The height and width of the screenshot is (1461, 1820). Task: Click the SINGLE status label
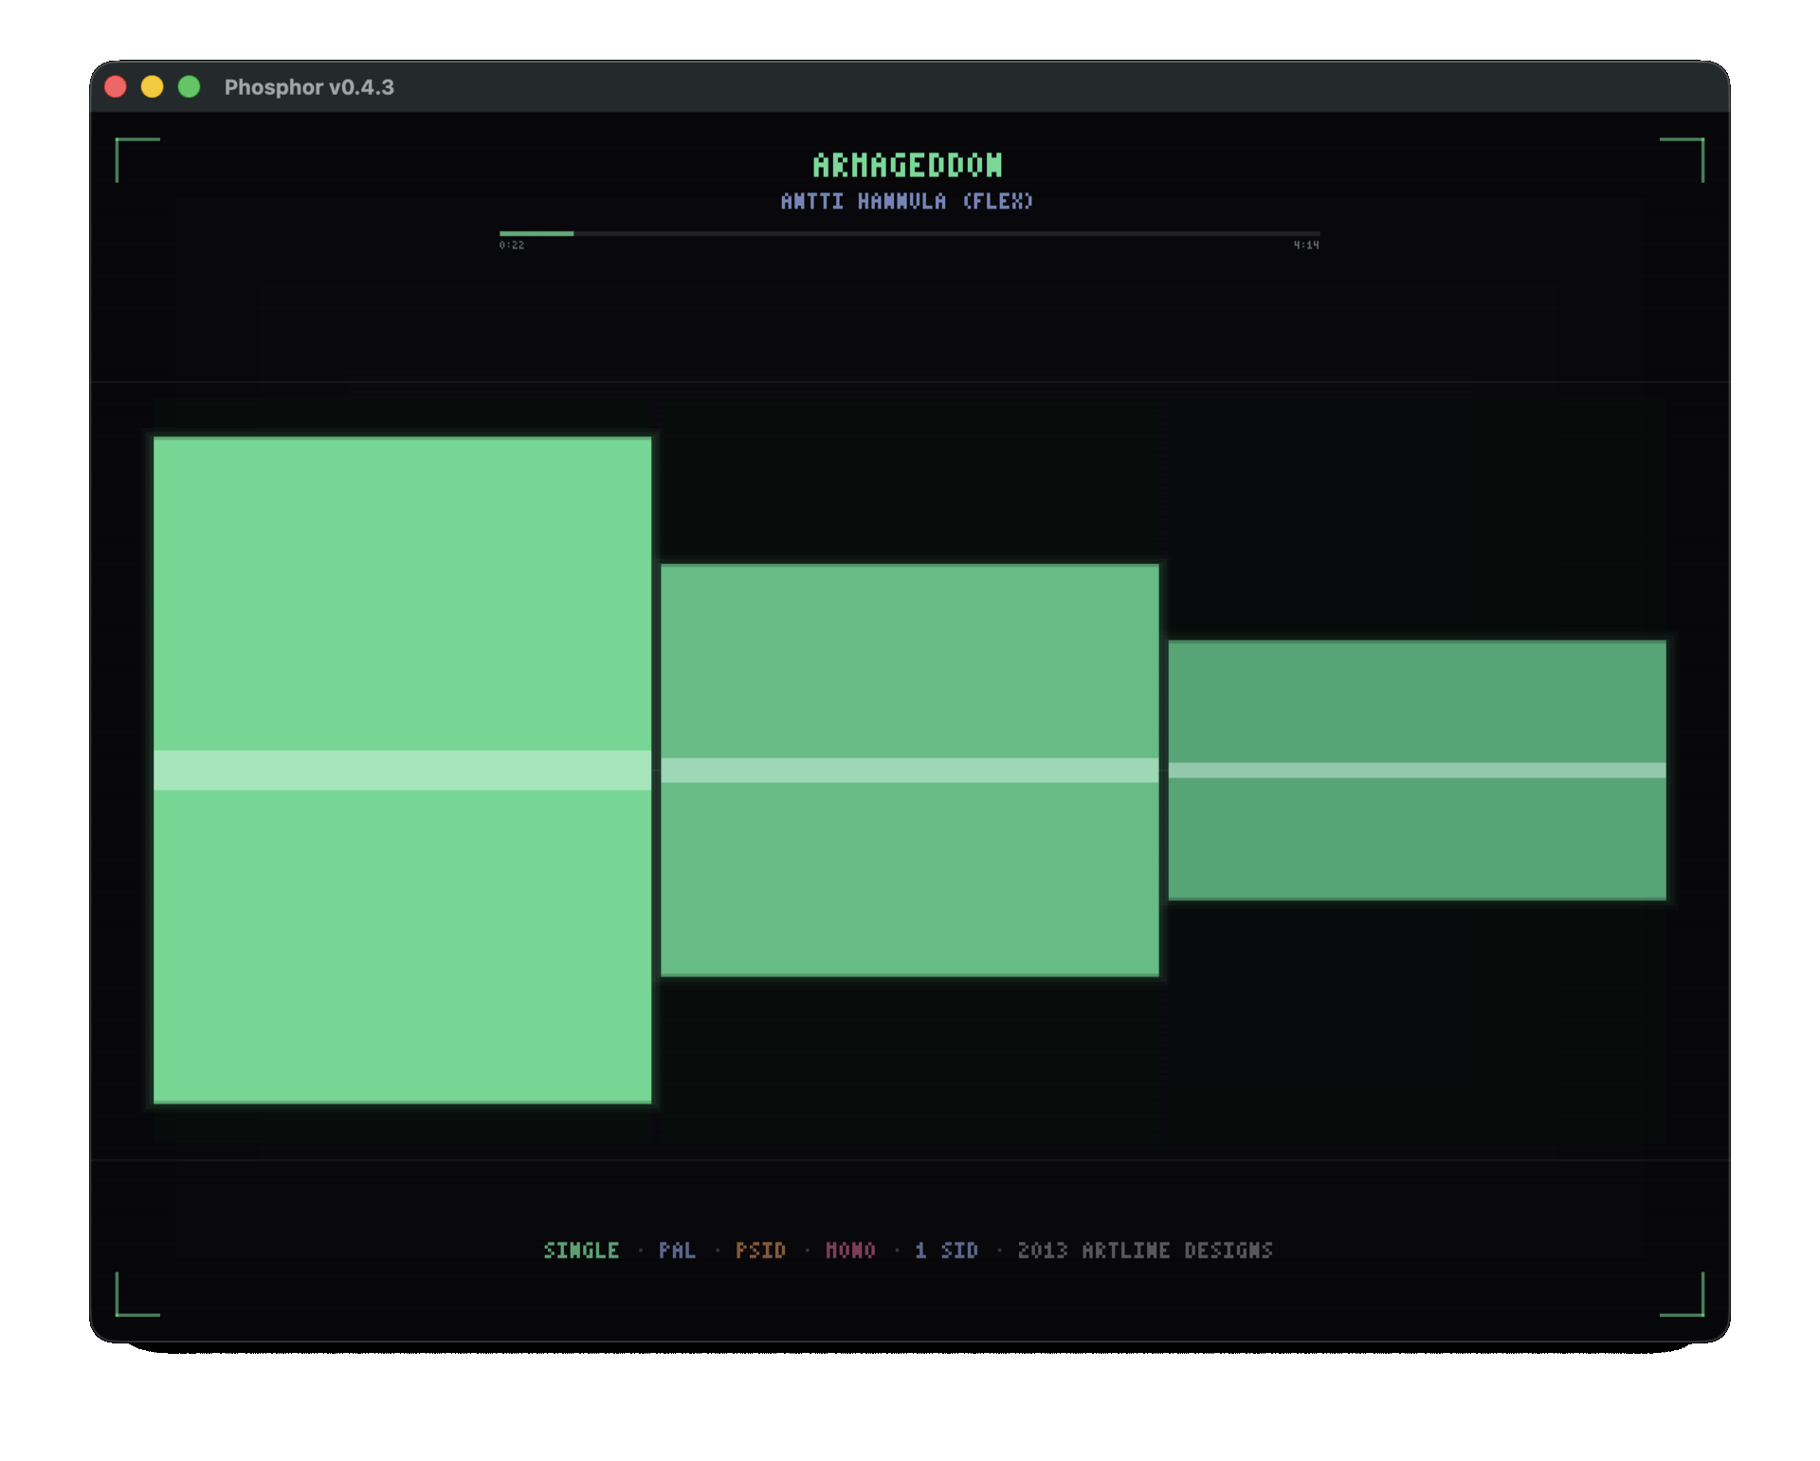click(x=581, y=1251)
